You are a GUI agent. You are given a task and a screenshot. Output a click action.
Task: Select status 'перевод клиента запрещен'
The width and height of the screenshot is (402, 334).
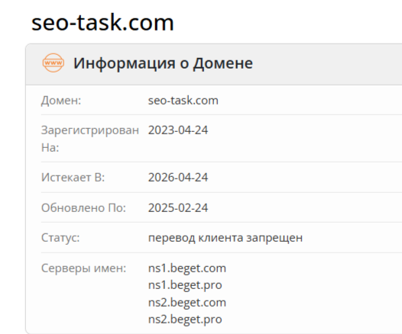[x=225, y=238]
